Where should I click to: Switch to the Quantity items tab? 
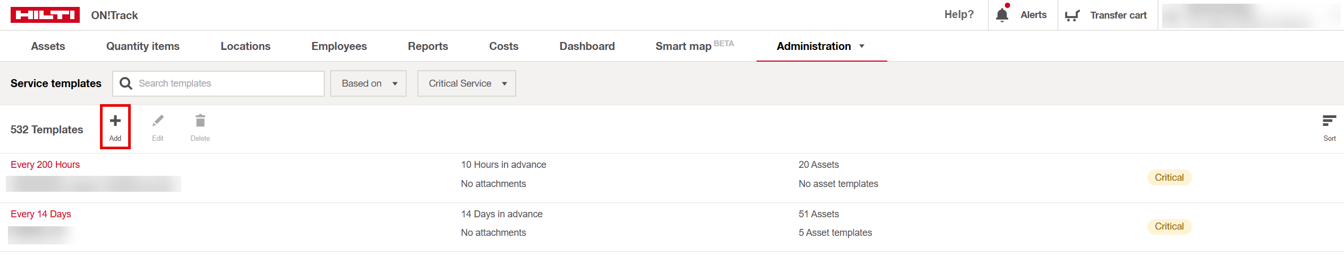[x=143, y=46]
